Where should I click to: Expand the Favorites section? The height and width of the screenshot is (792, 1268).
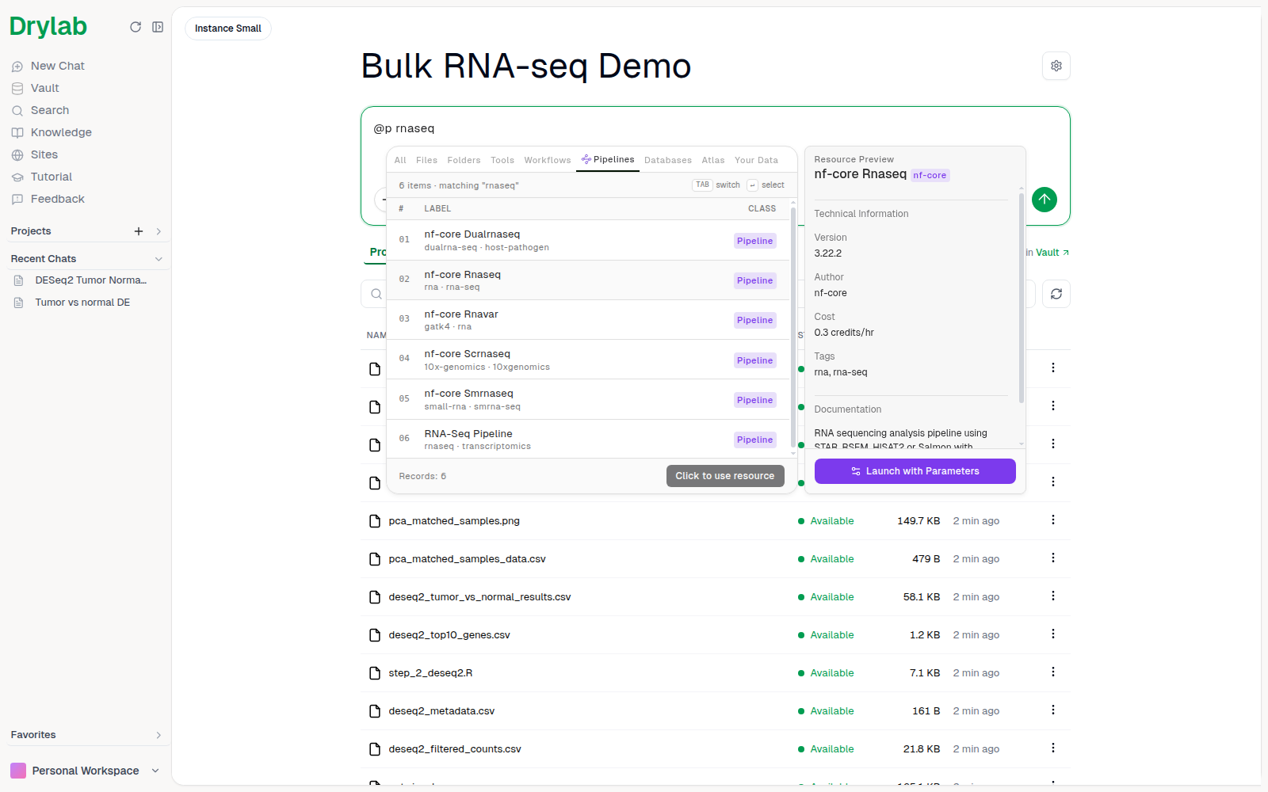[158, 735]
